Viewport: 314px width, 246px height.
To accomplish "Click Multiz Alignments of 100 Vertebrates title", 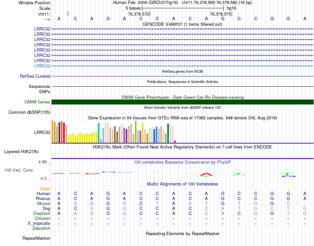I will coord(182,184).
